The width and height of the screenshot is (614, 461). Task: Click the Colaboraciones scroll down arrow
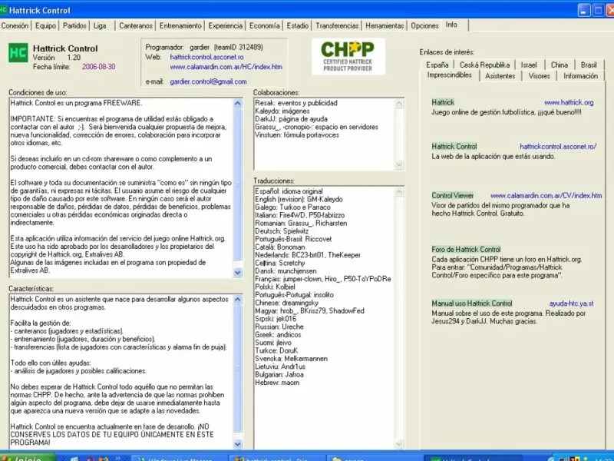coord(399,164)
